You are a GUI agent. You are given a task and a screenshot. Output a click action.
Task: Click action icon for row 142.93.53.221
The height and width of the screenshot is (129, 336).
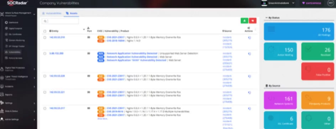click(250, 92)
